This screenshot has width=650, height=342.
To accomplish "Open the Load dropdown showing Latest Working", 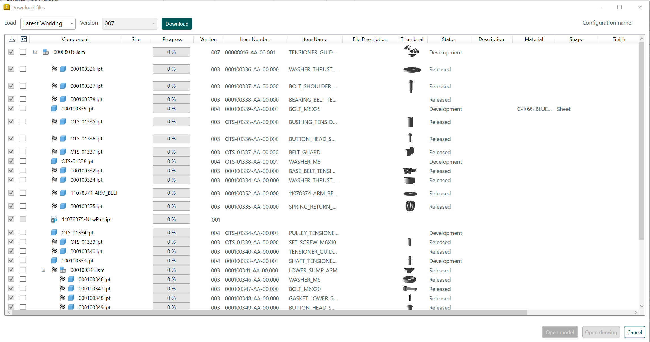I will coord(48,23).
